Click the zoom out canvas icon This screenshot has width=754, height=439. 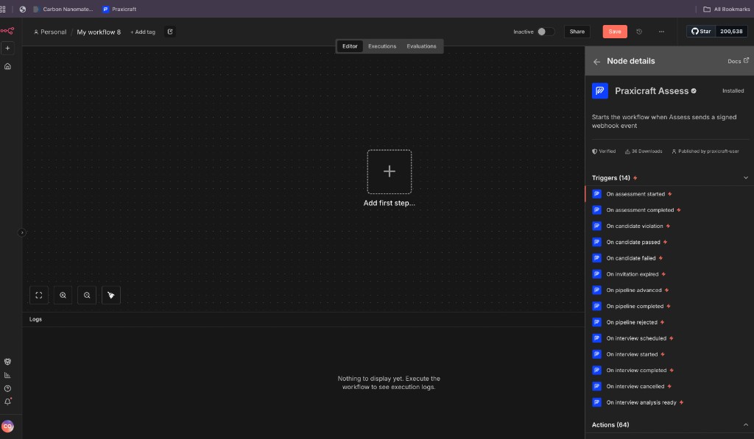tap(87, 296)
